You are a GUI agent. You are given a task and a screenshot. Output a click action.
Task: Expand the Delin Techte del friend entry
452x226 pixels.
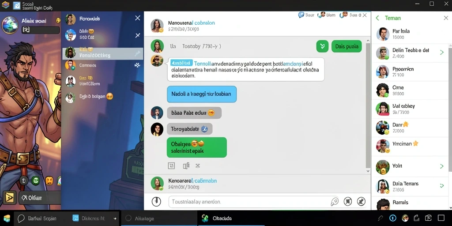pyautogui.click(x=441, y=52)
